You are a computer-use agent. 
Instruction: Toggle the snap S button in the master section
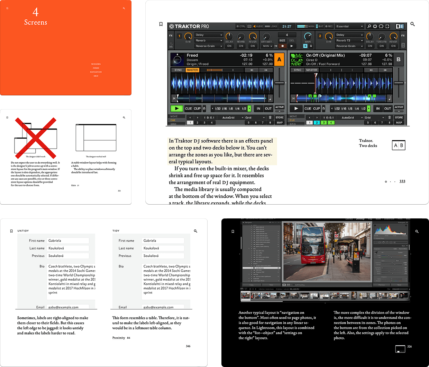tap(305, 46)
